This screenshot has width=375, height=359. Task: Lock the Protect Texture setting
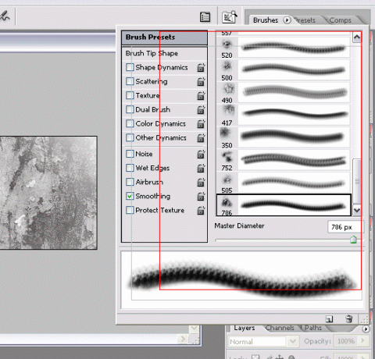[201, 210]
